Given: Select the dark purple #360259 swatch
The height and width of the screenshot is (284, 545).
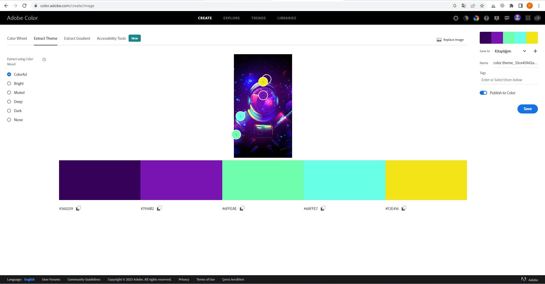Looking at the screenshot, I should tap(100, 180).
